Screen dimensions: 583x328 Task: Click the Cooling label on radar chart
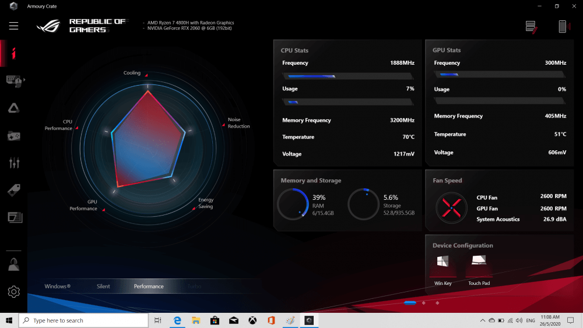(132, 73)
